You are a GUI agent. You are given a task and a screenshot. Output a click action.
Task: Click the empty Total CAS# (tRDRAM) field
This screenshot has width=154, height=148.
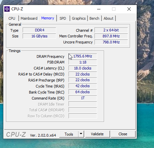pyautogui.click(x=83, y=110)
